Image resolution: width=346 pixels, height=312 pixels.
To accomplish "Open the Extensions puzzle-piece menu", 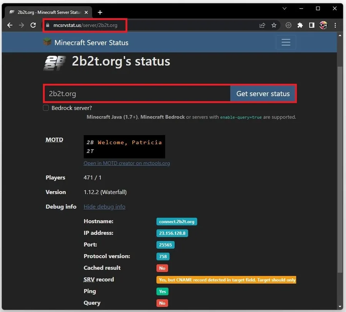I will click(300, 25).
